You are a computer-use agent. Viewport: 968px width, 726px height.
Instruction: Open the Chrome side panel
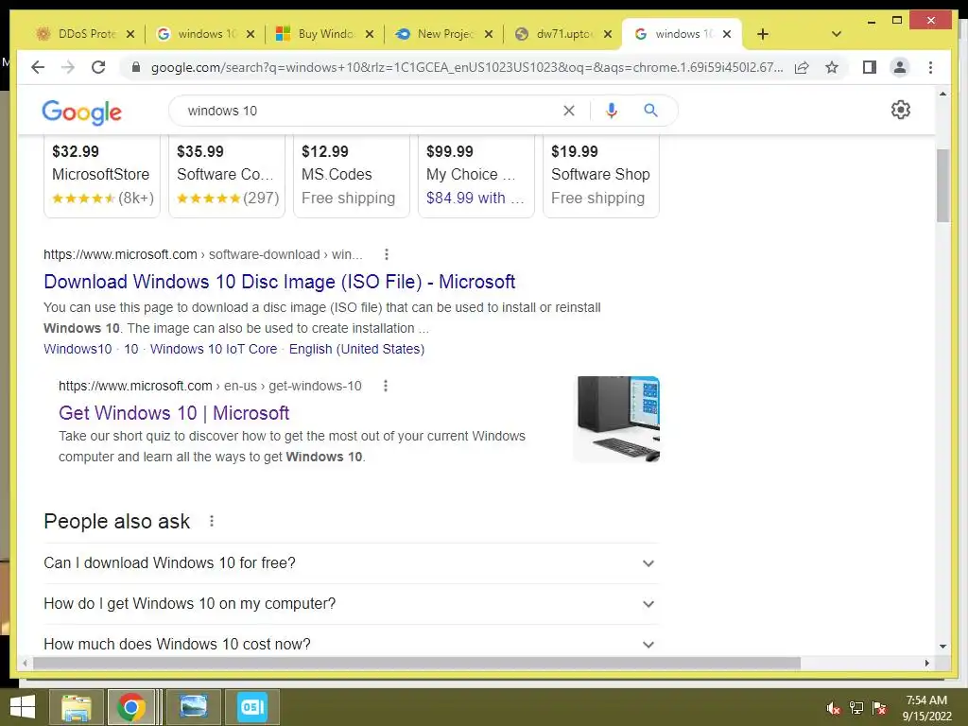[870, 67]
